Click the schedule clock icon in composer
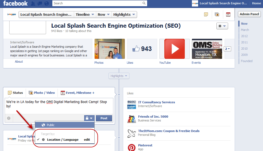263x151 pixels. point(9,118)
